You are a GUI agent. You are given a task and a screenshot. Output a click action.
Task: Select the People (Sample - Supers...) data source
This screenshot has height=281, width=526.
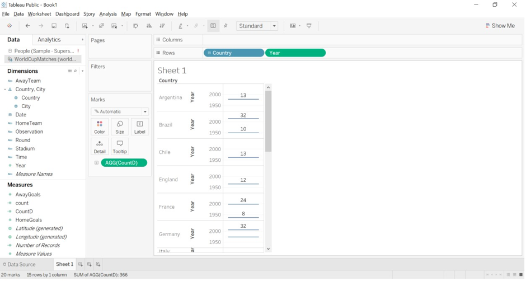click(43, 51)
